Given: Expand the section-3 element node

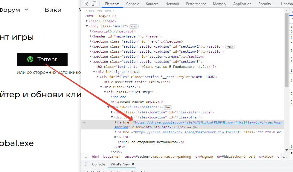Looking at the screenshot, I should pos(90,51).
